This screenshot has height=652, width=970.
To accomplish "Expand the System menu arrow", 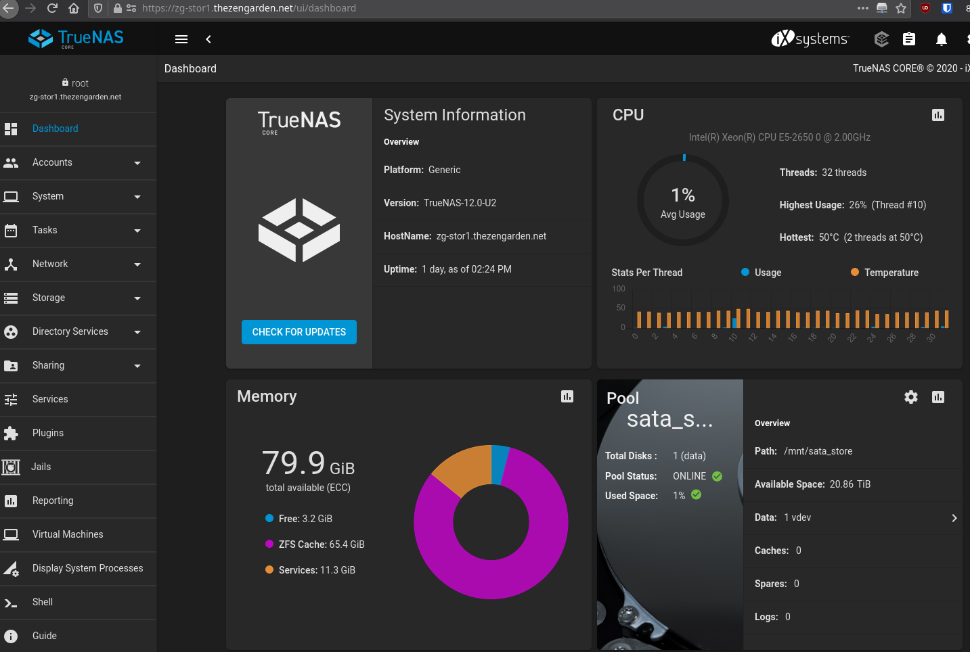I will click(x=137, y=197).
